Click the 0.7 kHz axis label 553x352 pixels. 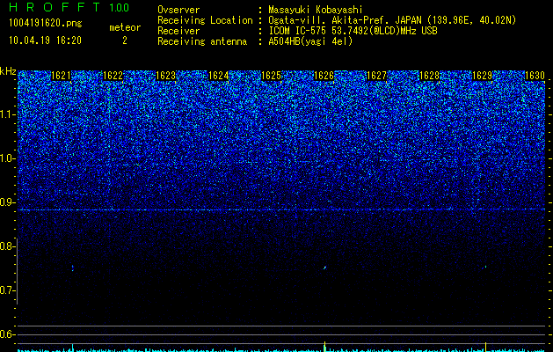pyautogui.click(x=6, y=290)
